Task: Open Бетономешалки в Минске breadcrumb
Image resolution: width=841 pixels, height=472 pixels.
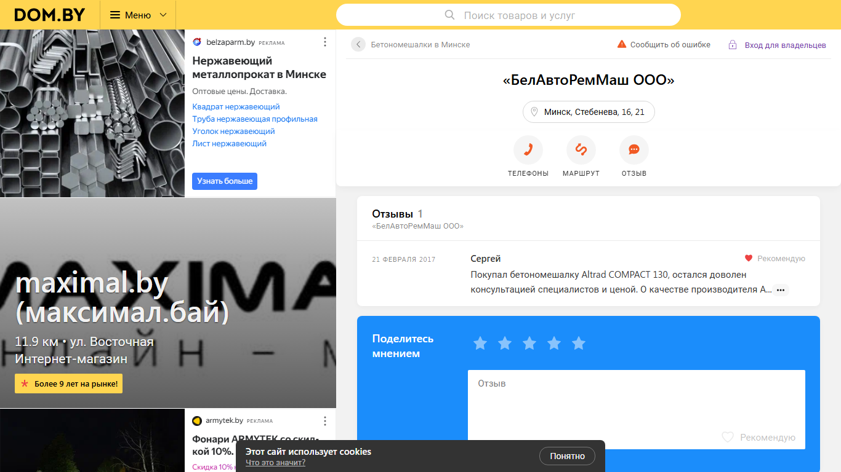Action: pos(420,44)
